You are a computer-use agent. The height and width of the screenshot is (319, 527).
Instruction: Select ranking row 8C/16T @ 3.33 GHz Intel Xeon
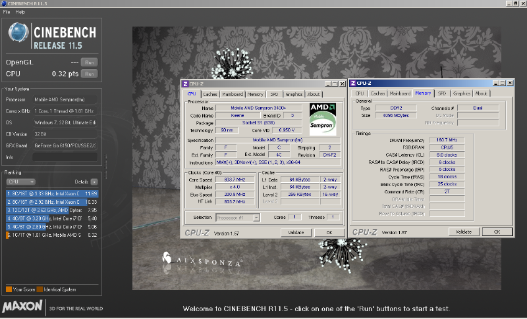coord(52,193)
